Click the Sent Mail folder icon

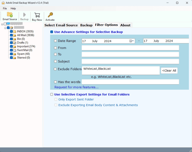(14, 50)
